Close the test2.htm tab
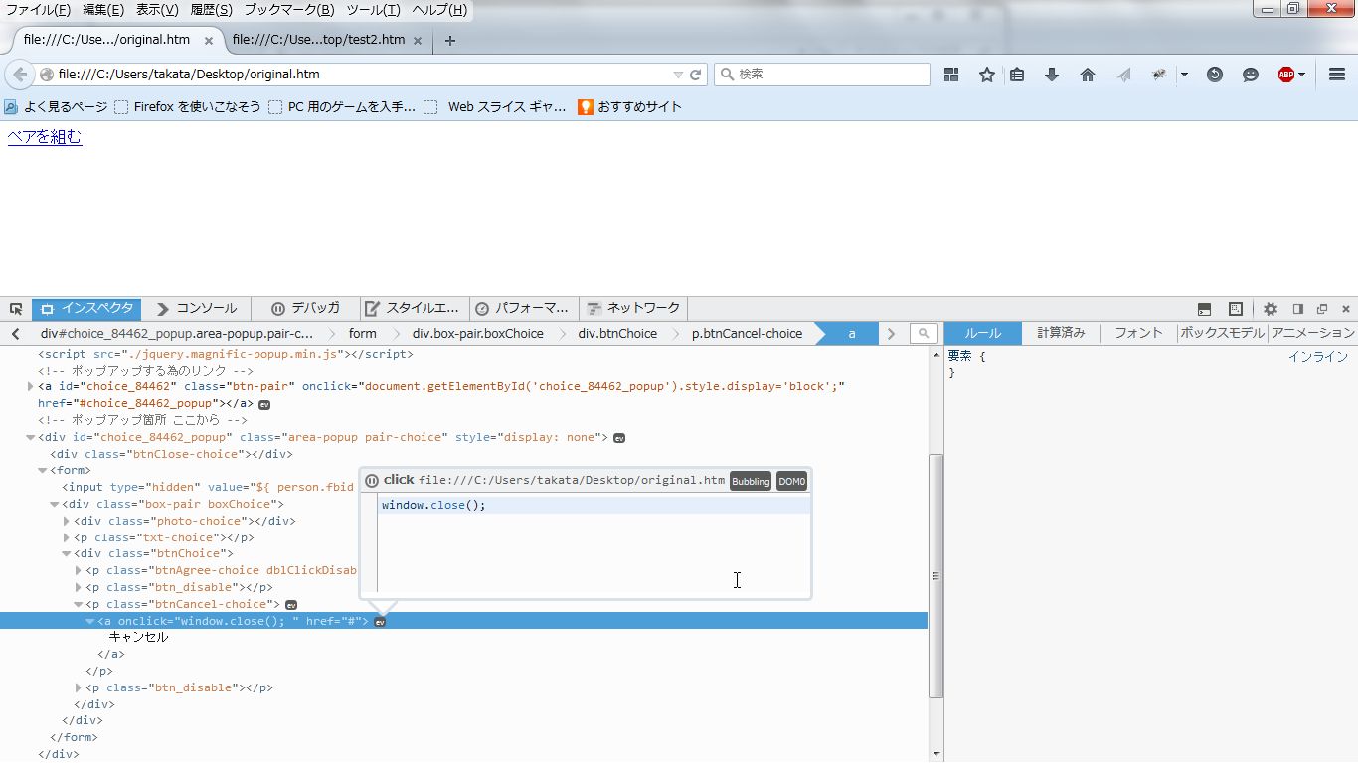The height and width of the screenshot is (763, 1358). tap(418, 41)
